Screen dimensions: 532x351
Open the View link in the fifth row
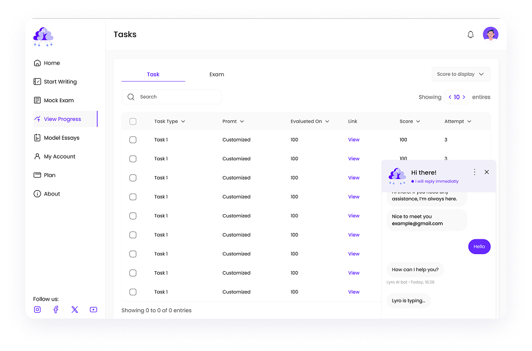353,216
